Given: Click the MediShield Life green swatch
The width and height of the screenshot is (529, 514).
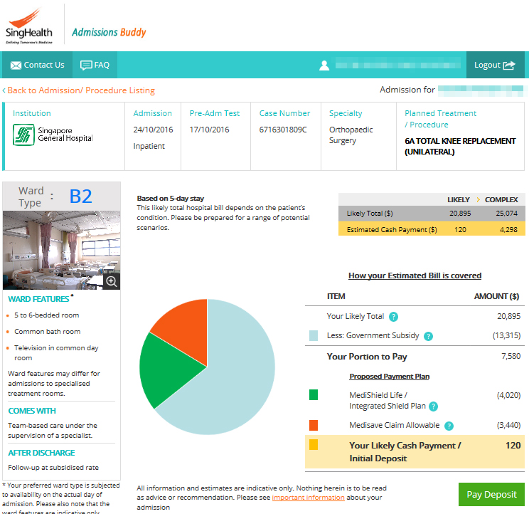Looking at the screenshot, I should (314, 395).
